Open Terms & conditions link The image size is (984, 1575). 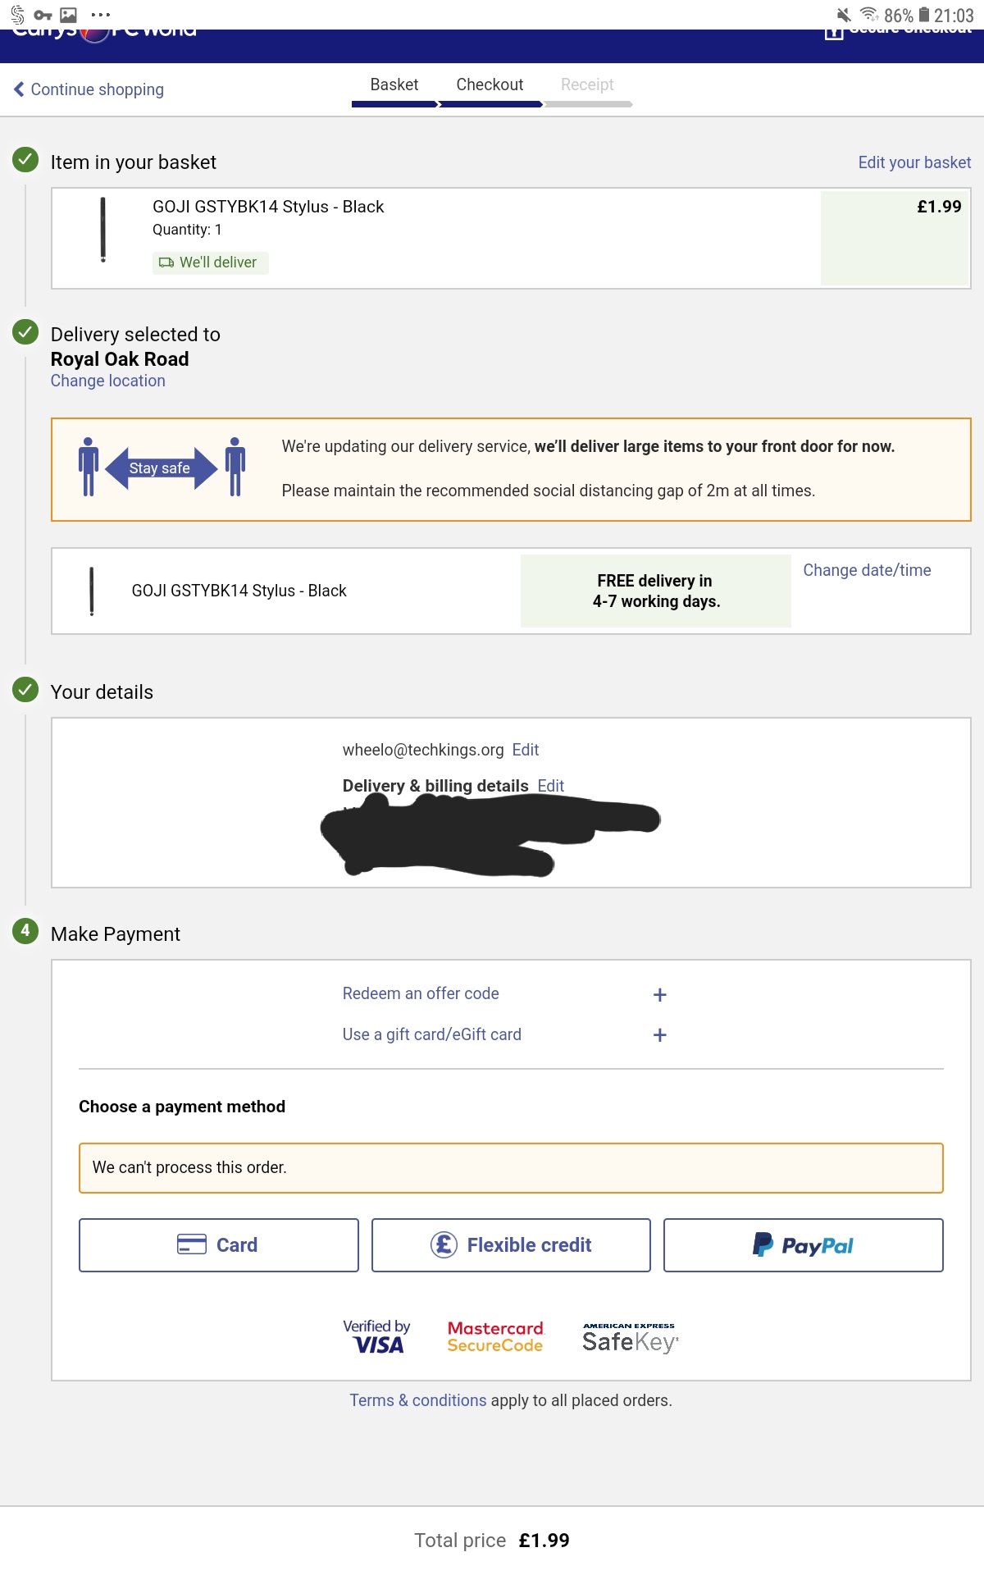[x=418, y=1400]
